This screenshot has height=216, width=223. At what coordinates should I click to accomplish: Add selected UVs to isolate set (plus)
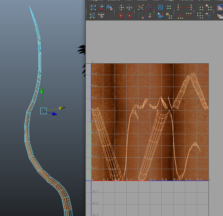208,7
